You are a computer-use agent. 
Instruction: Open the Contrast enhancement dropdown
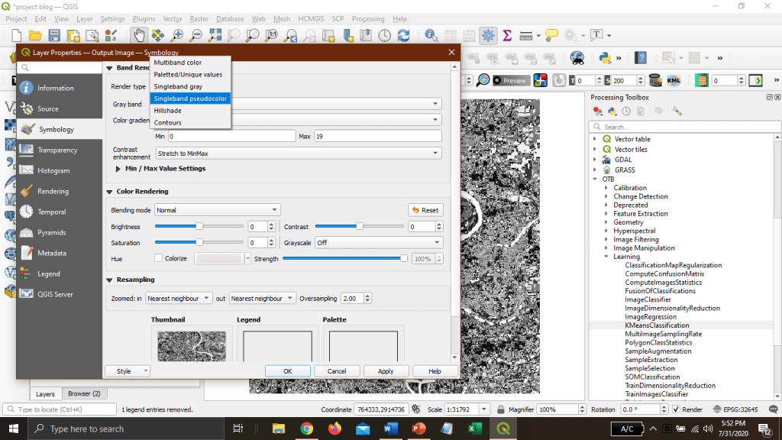[x=298, y=154]
